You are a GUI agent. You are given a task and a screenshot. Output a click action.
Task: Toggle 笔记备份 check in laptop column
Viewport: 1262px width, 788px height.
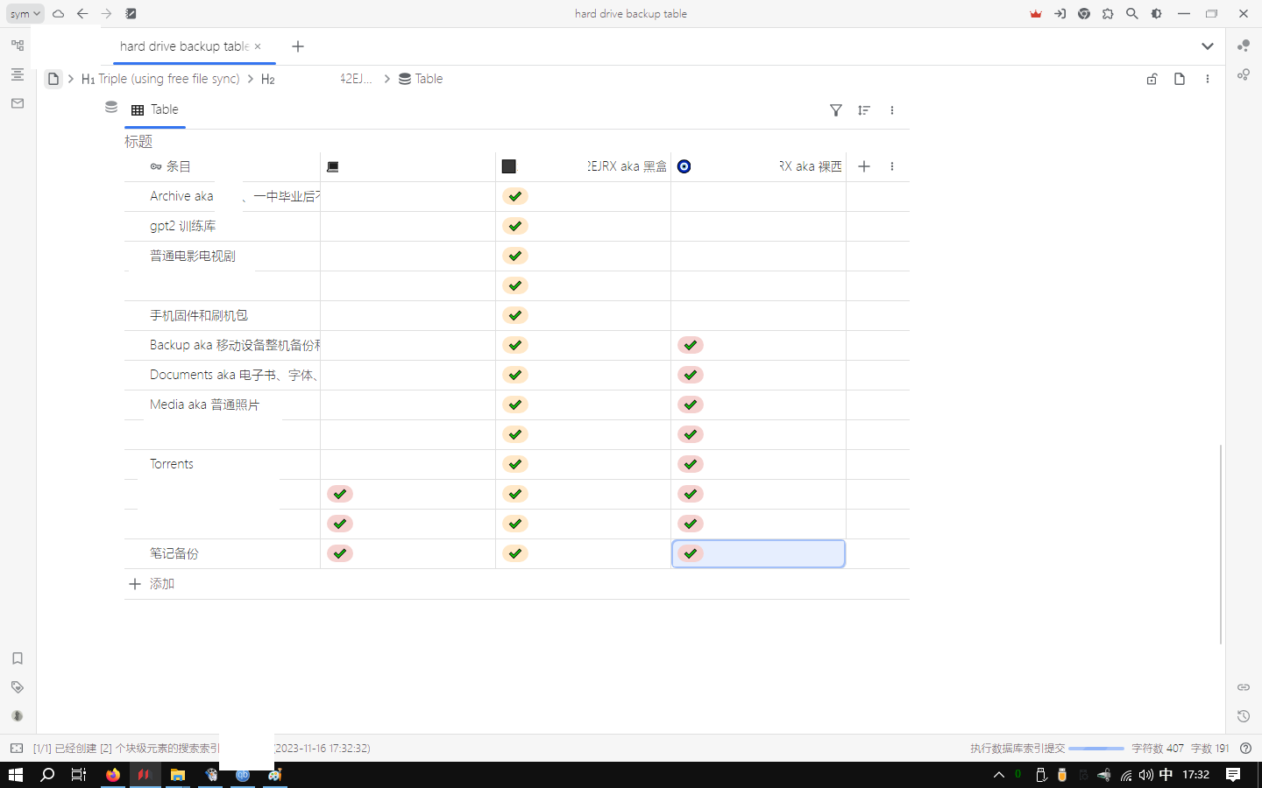coord(340,553)
